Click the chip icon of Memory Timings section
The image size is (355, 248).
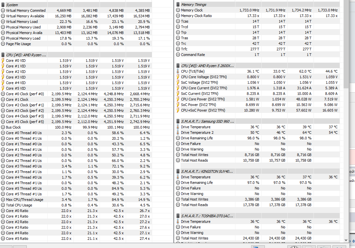[178, 5]
